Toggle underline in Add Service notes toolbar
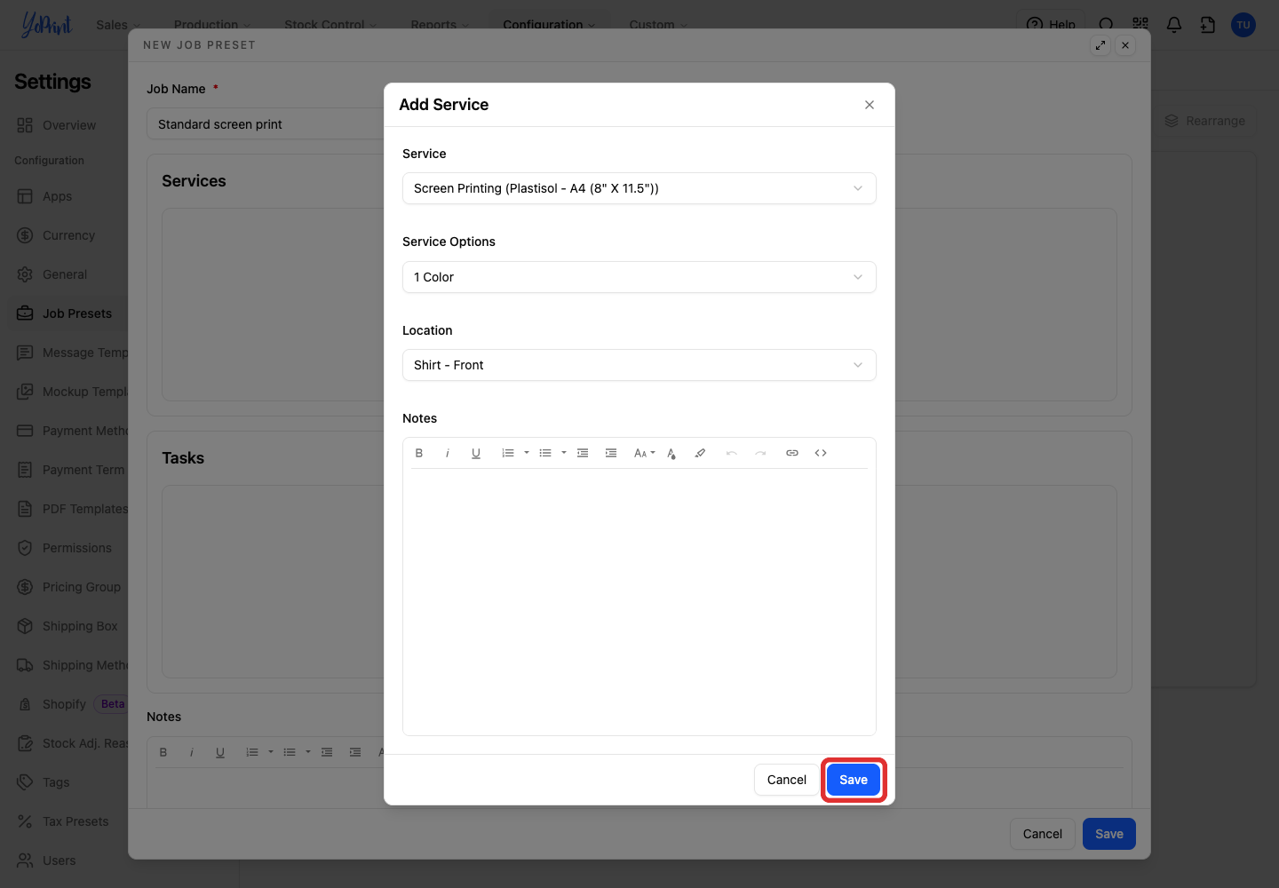1279x888 pixels. [x=476, y=453]
